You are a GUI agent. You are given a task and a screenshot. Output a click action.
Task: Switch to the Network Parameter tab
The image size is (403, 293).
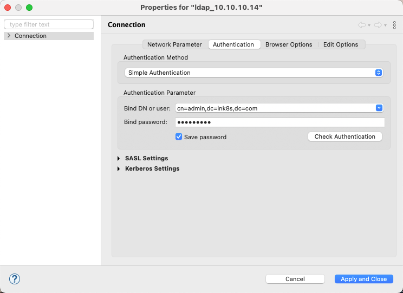(x=174, y=44)
